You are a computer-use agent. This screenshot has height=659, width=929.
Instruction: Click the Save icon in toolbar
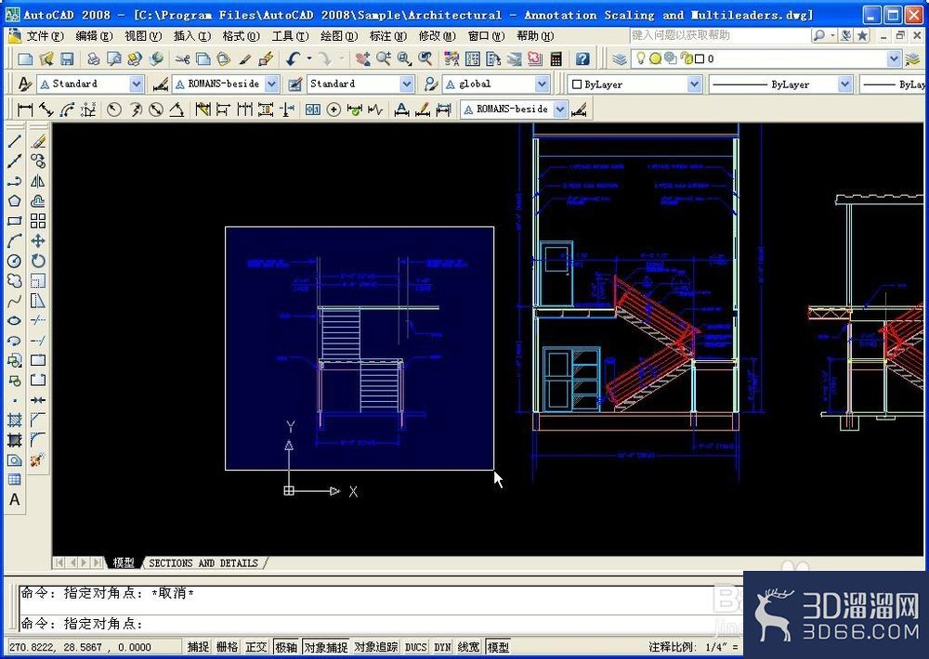pos(67,59)
